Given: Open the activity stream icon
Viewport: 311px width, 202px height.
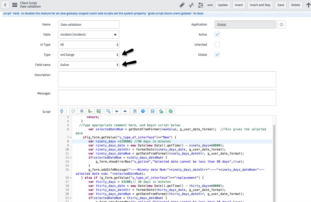Looking at the screenshot, I should pyautogui.click(x=191, y=5).
